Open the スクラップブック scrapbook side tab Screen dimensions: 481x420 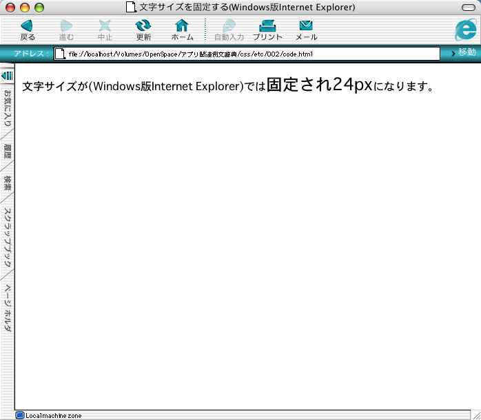coord(8,238)
